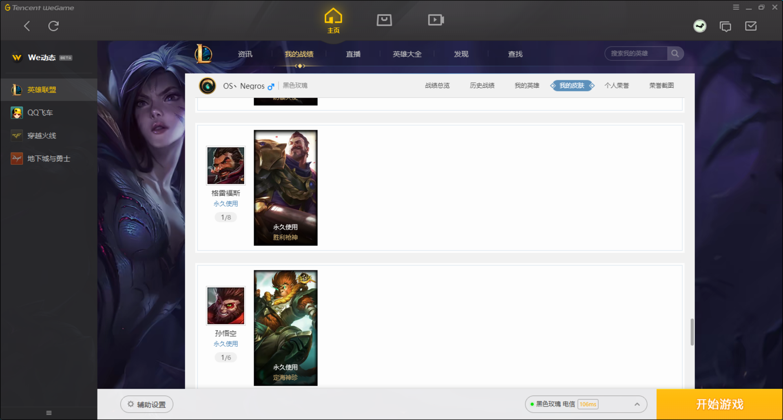Click the 穿越火线 game icon
This screenshot has height=420, width=783.
[x=17, y=135]
